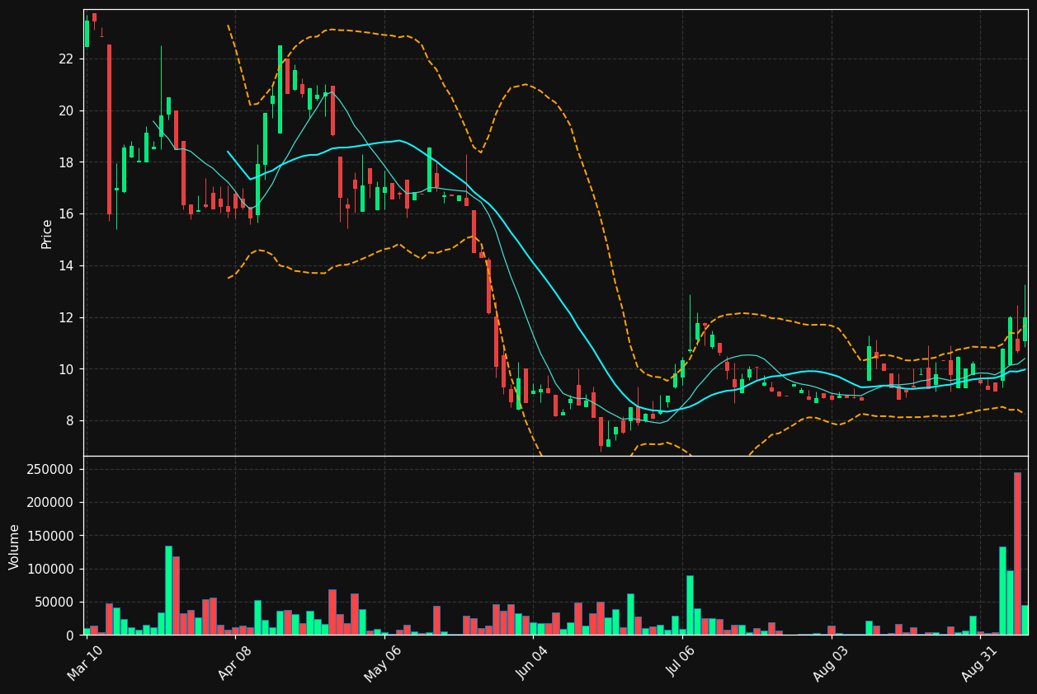
Task: Select the 8 price tick label
Action: [x=72, y=420]
